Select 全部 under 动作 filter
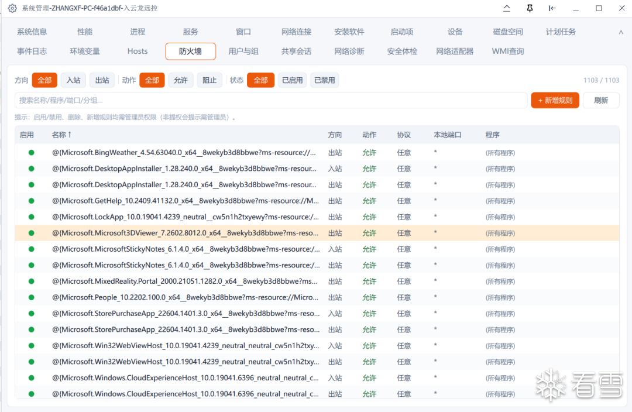The image size is (632, 412). click(x=152, y=80)
